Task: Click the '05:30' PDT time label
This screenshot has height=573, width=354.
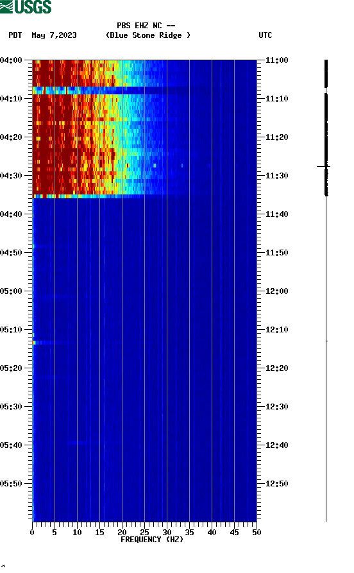Action: point(11,407)
